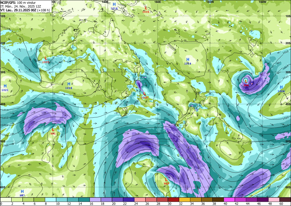This screenshot has width=291, height=206.
Task: Click the 140E longitude label
Action: tap(105, 2)
